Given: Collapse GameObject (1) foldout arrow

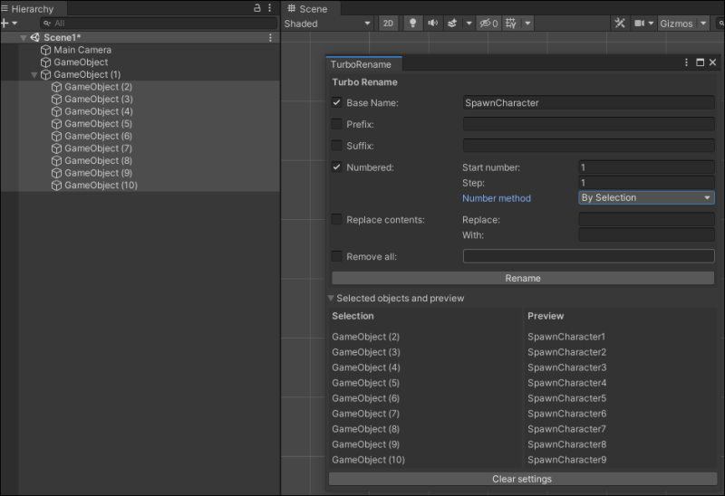Looking at the screenshot, I should [34, 74].
